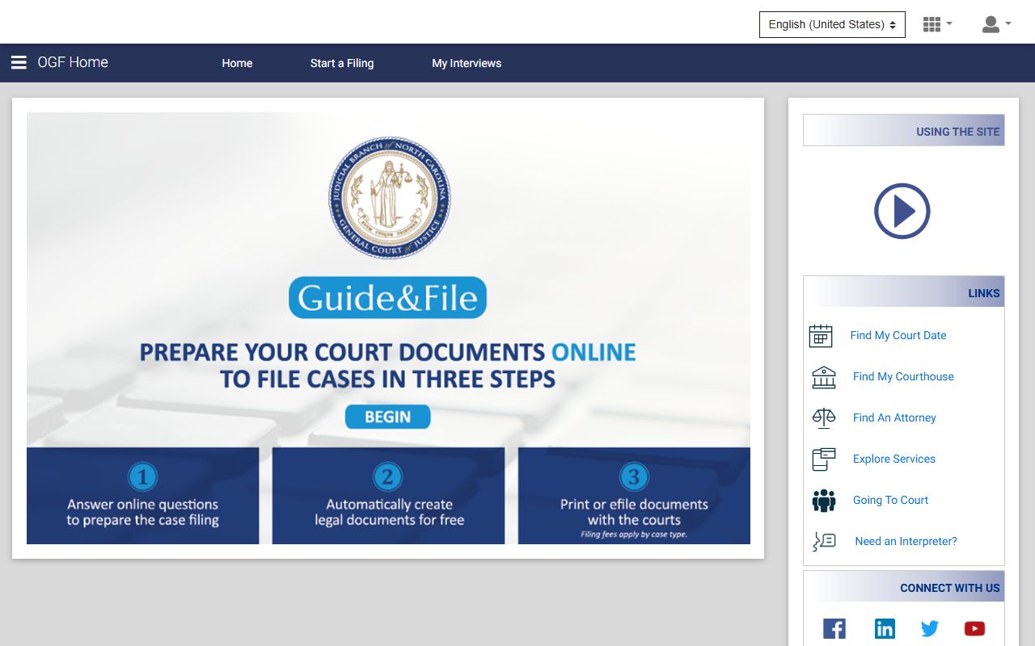The image size is (1035, 646).
Task: Open the Facebook page icon
Action: 834,628
